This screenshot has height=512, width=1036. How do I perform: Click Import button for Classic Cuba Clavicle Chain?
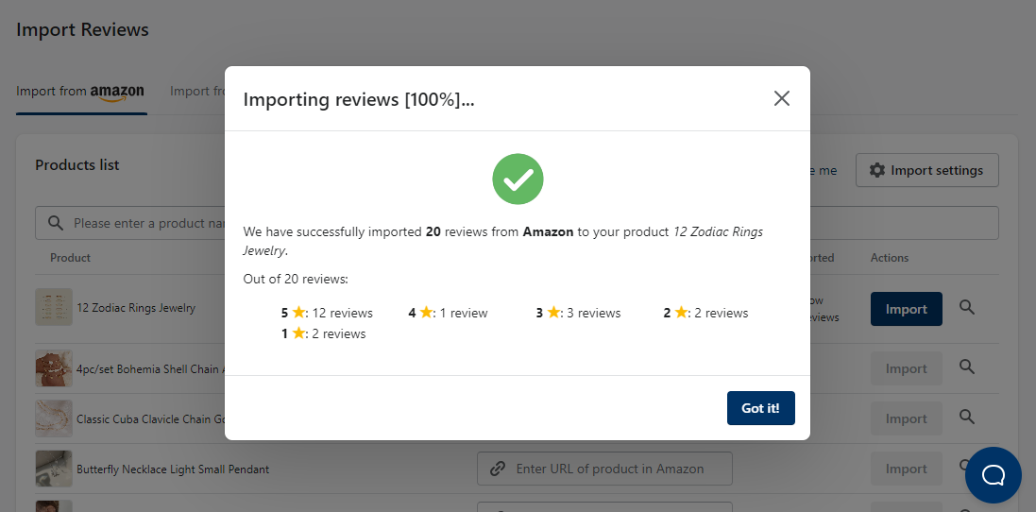[907, 418]
